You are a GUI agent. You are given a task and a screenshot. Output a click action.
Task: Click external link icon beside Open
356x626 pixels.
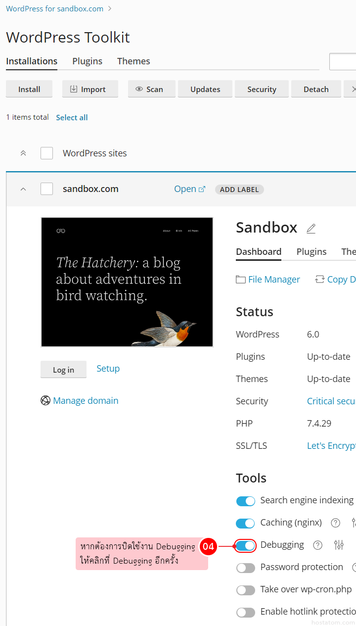pyautogui.click(x=202, y=189)
